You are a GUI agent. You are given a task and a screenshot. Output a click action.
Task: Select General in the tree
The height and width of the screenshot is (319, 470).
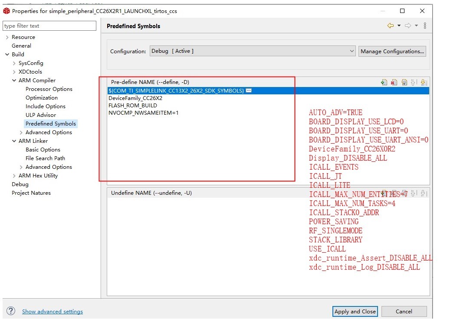point(21,46)
